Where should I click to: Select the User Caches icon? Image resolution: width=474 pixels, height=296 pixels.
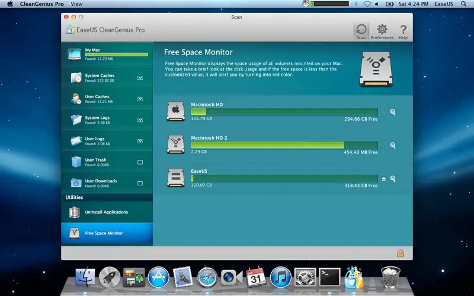pos(76,99)
